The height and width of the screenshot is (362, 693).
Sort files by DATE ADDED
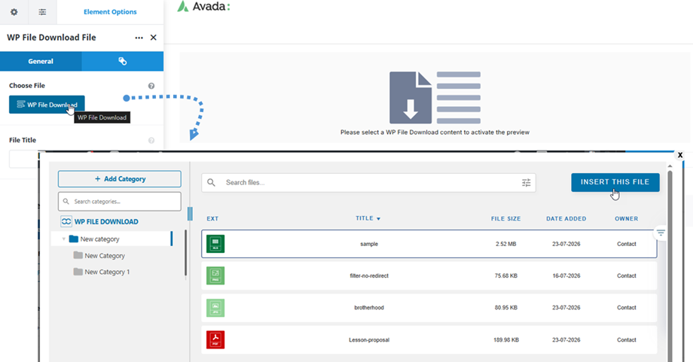point(566,218)
